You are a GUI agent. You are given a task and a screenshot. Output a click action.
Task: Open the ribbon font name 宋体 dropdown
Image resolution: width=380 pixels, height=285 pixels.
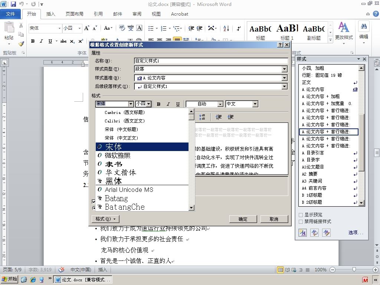pyautogui.click(x=59, y=28)
